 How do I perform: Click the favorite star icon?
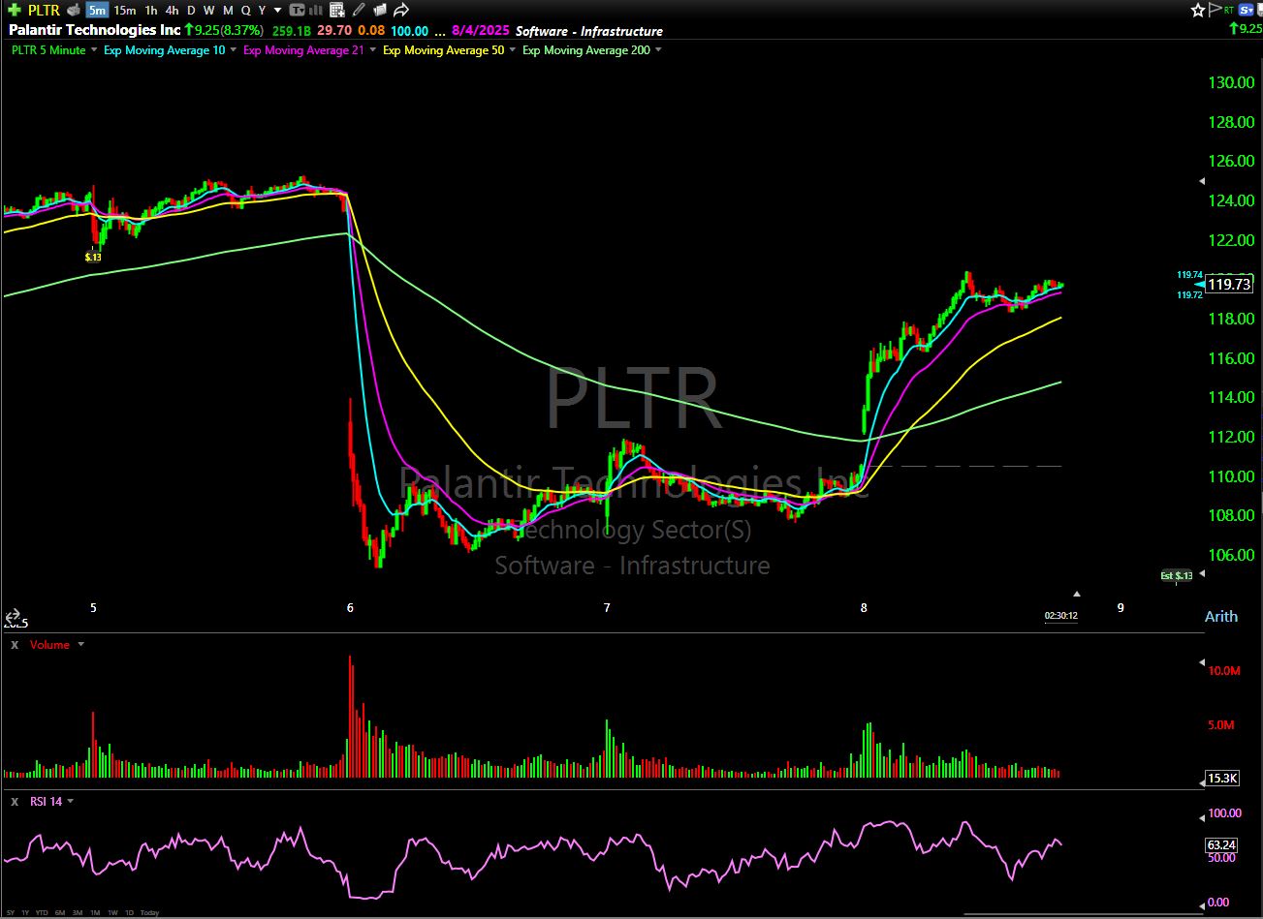[x=1198, y=10]
